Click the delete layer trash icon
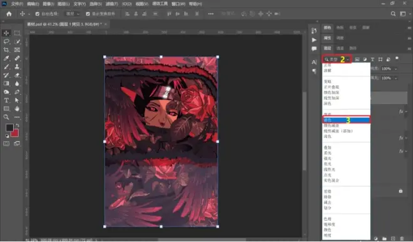This screenshot has width=413, height=242. click(402, 238)
